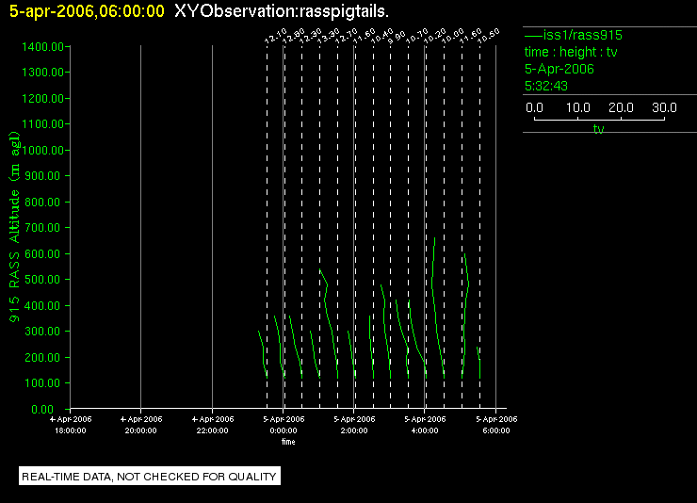The image size is (697, 503).
Task: Click the '5-Apr-2006 0:00:00' x-axis label
Action: click(284, 425)
